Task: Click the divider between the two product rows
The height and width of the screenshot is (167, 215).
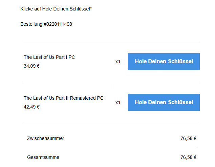Action: pyautogui.click(x=112, y=82)
